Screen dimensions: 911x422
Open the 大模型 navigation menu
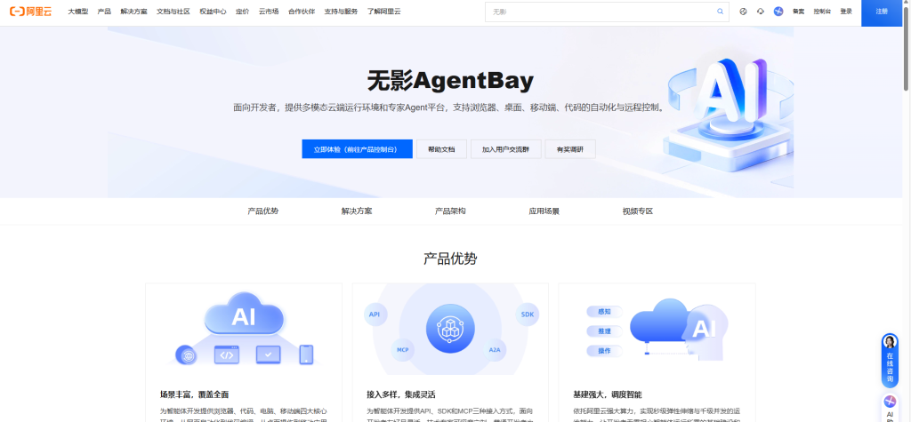click(x=78, y=12)
